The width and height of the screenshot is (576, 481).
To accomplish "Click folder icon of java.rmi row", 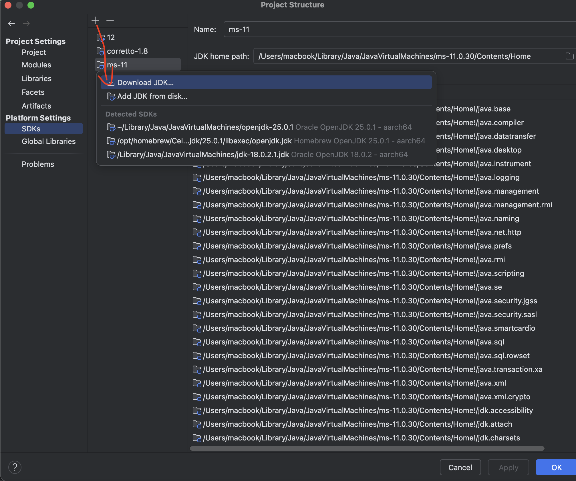I will [x=197, y=260].
